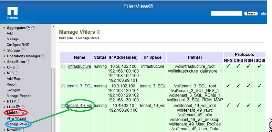The image size is (272, 132).
Task: Open help icon next to Manage Vfilers heading
Action: [98, 32]
